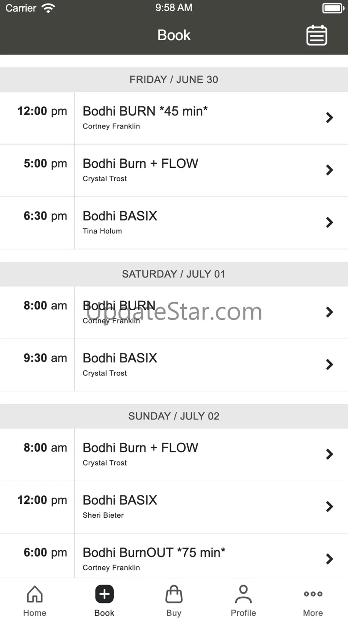Tap the 9:30 am Saturday time slot
This screenshot has height=619, width=348.
pyautogui.click(x=45, y=358)
